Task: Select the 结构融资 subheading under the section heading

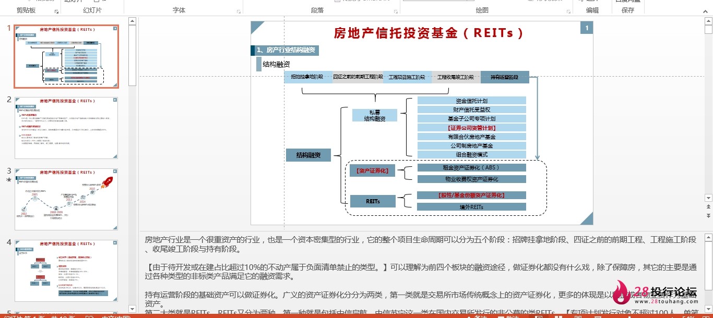Action: (x=276, y=64)
